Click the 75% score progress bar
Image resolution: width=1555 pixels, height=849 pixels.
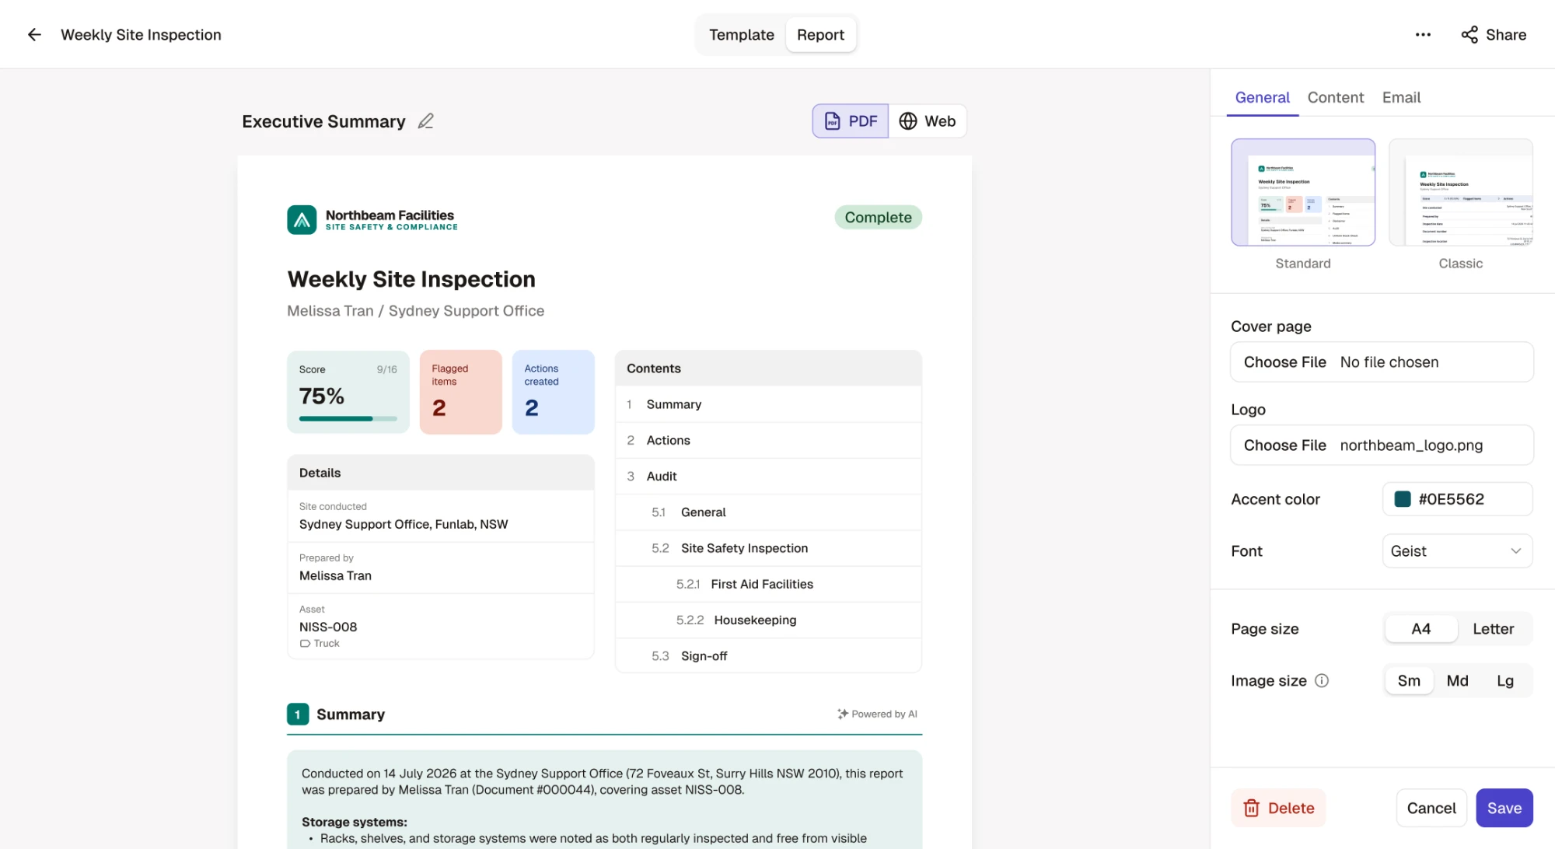(348, 419)
